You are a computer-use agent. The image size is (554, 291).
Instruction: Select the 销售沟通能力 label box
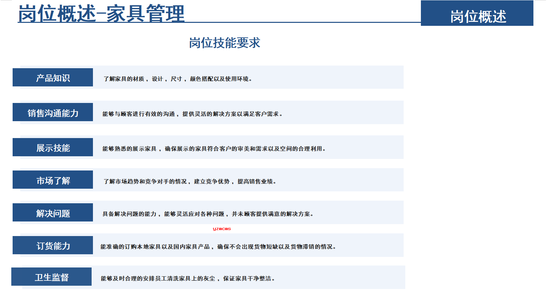pyautogui.click(x=53, y=113)
